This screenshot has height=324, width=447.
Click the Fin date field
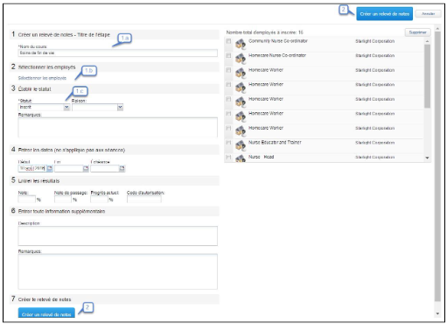[x=68, y=168]
